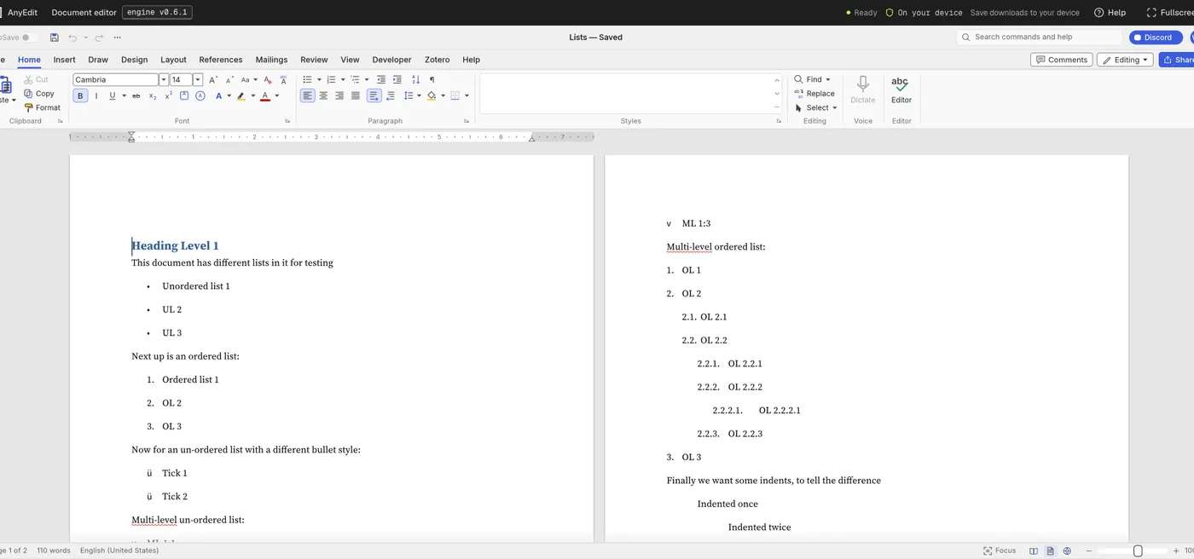This screenshot has height=559, width=1194.
Task: Click the Copy button
Action: tap(39, 94)
